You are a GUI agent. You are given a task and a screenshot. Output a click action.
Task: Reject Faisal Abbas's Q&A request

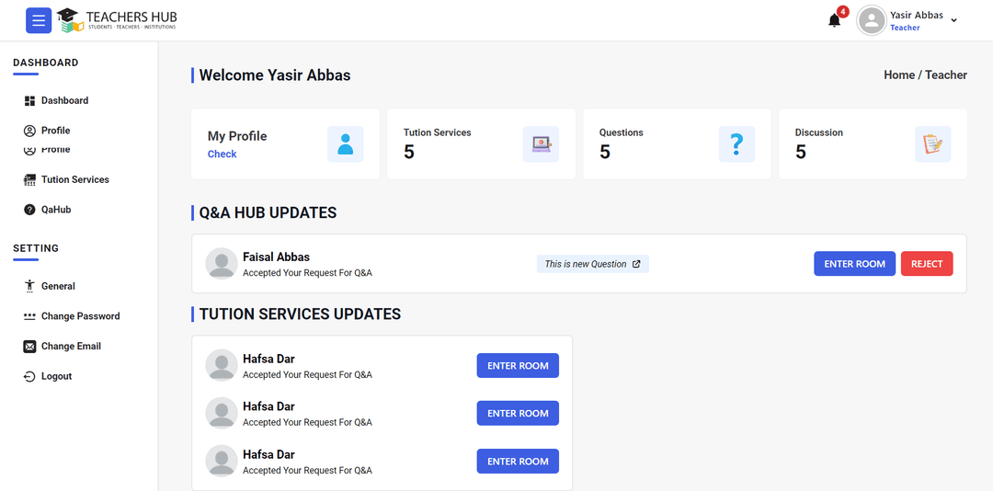pos(927,264)
